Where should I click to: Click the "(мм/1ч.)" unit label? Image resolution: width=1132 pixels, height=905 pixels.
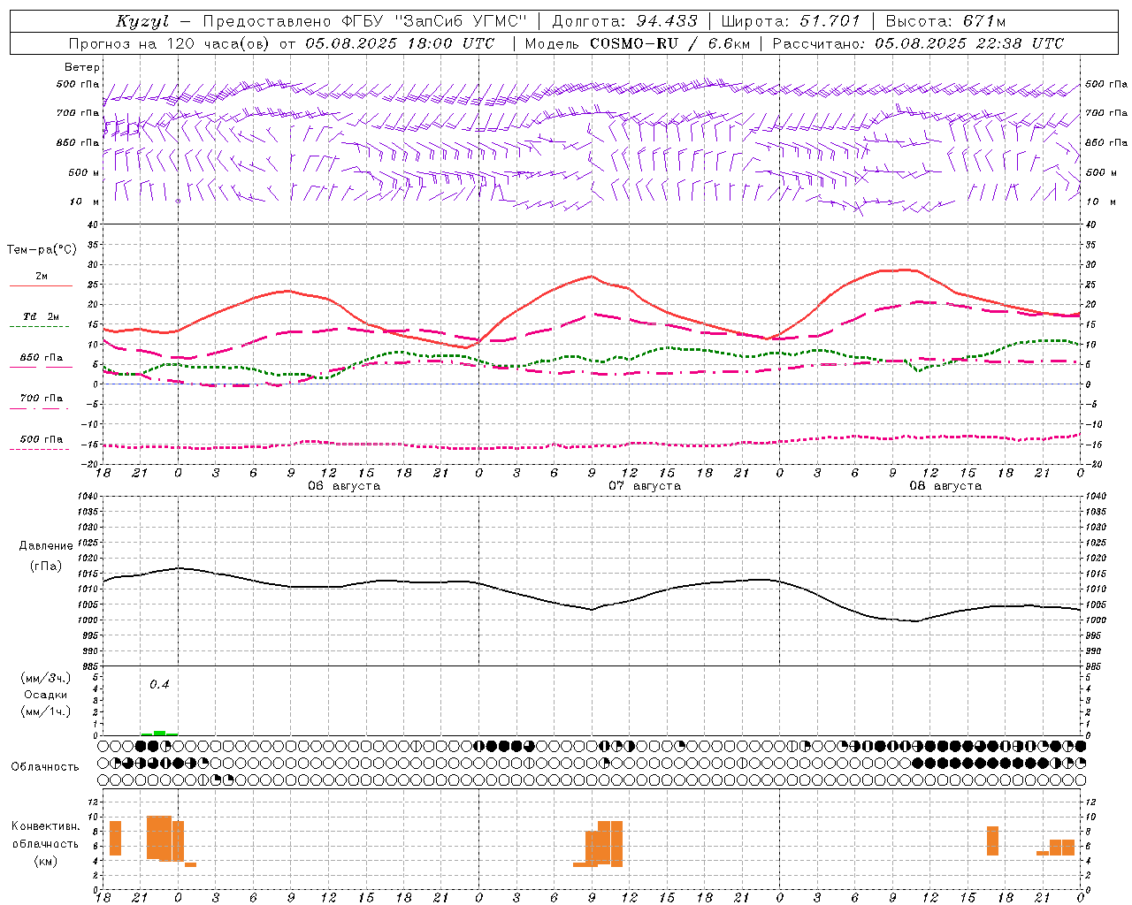coord(46,711)
